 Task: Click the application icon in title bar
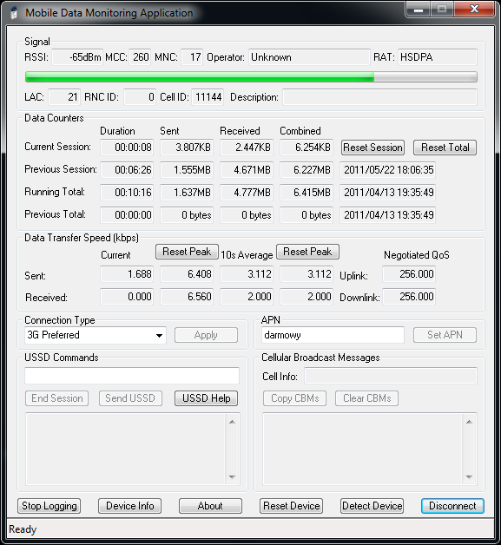click(x=14, y=13)
